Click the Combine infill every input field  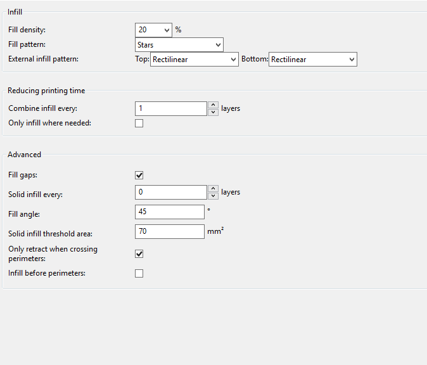coord(171,109)
